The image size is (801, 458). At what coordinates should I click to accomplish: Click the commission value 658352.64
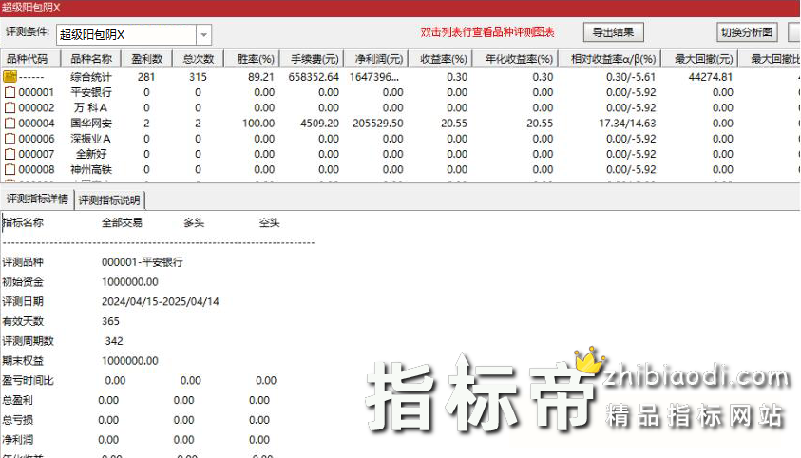click(314, 77)
